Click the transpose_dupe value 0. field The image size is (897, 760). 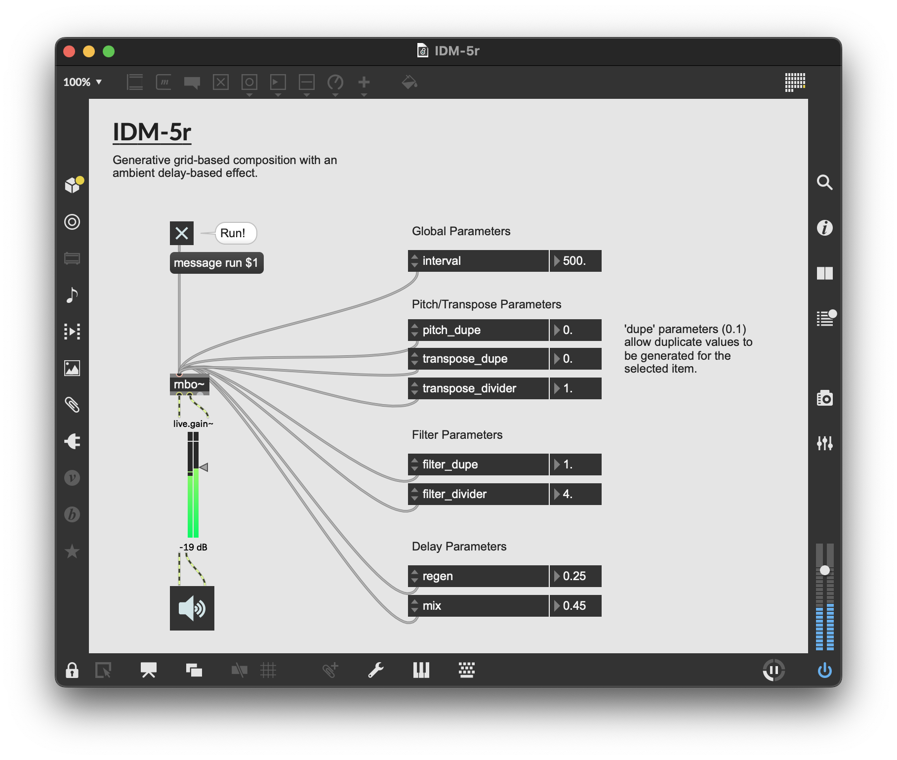pyautogui.click(x=575, y=359)
